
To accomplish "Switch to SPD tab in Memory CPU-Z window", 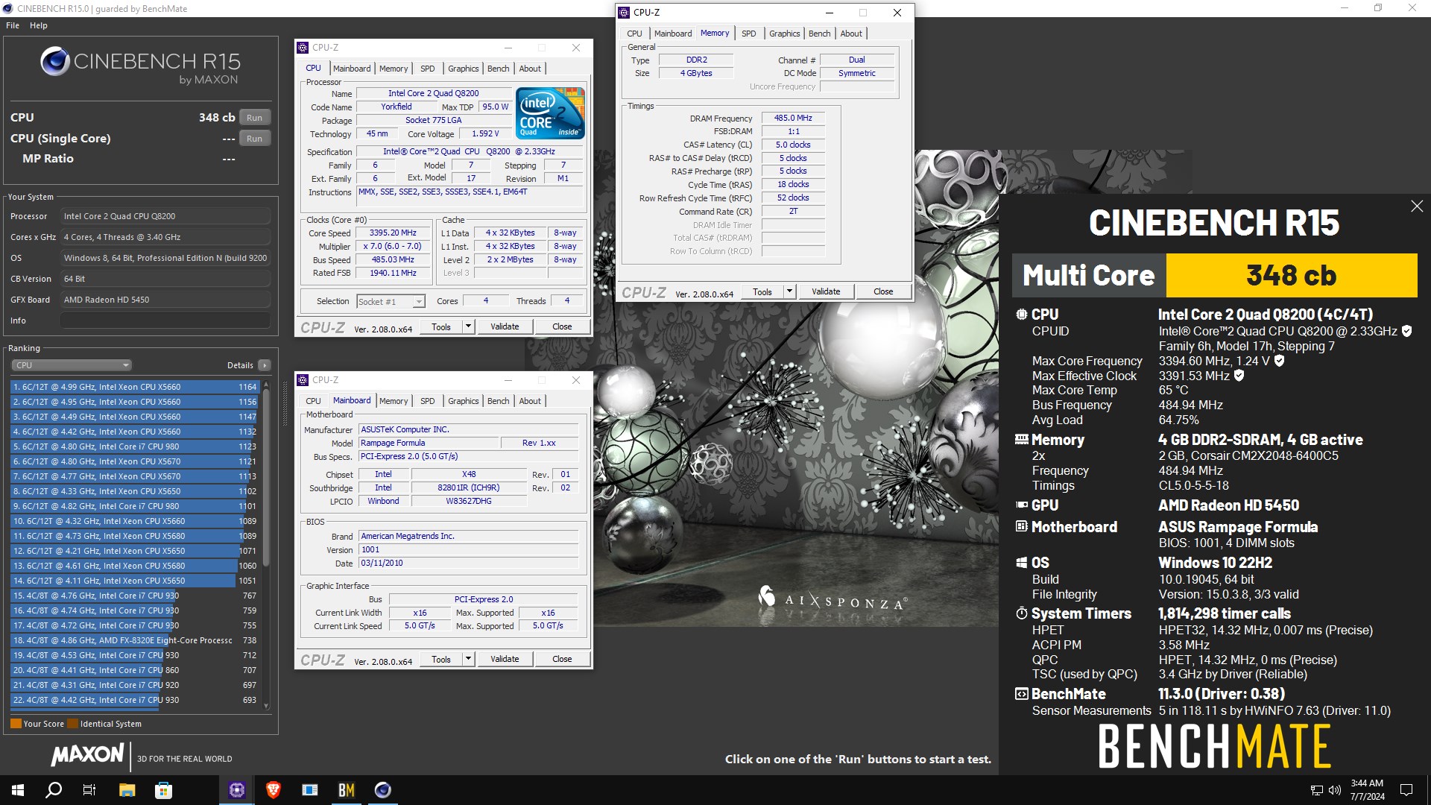I will 748,34.
